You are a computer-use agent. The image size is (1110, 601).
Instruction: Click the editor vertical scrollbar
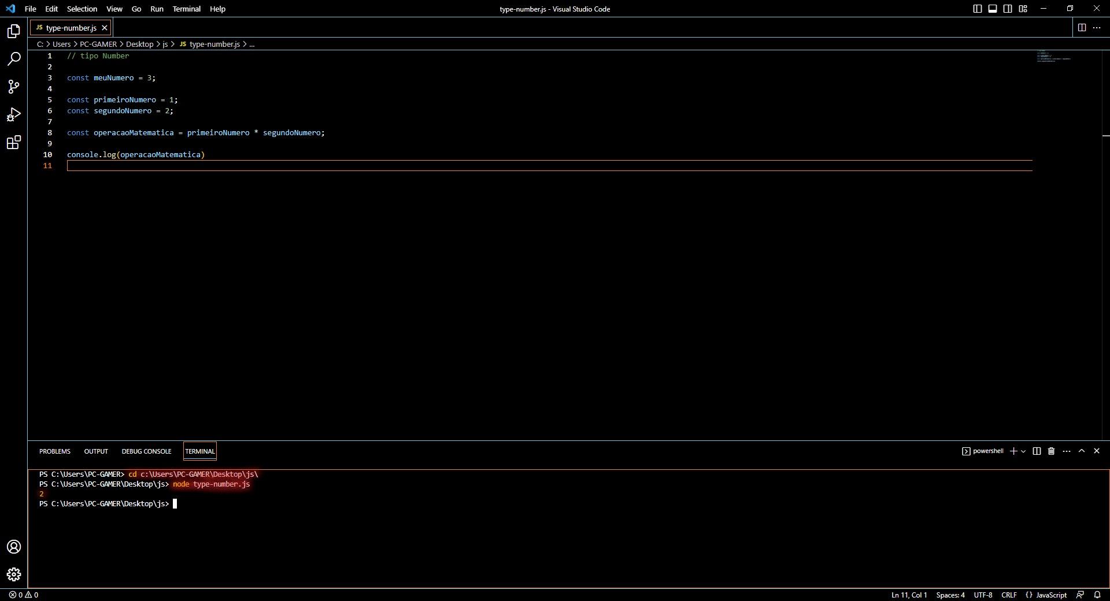(1105, 244)
